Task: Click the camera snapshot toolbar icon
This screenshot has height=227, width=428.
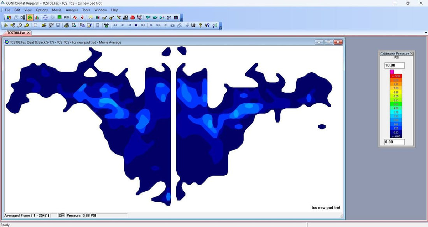Action: 176,17
